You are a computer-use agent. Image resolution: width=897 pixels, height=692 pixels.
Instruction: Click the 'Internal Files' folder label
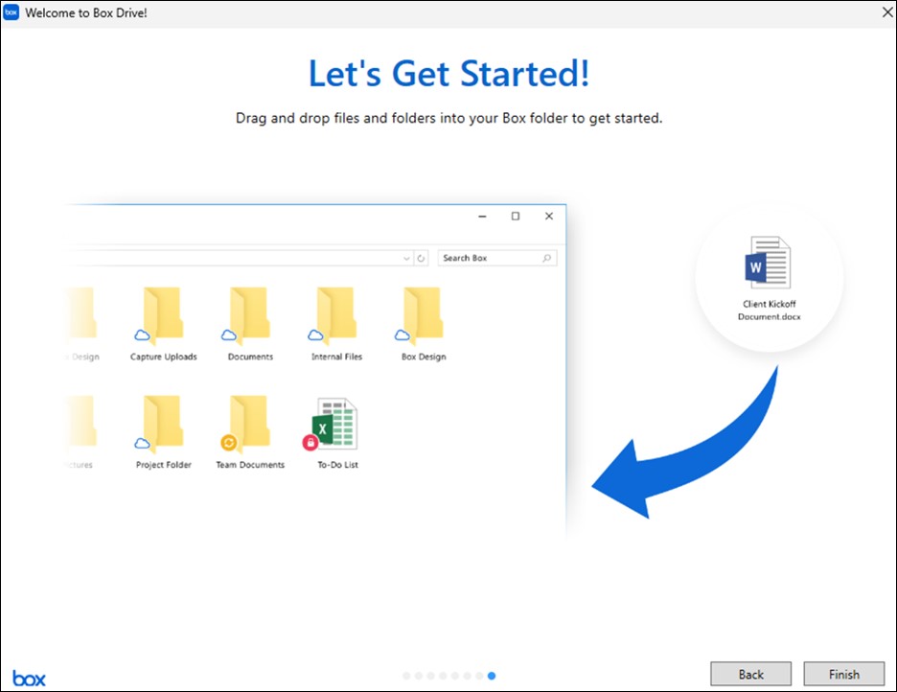click(336, 357)
